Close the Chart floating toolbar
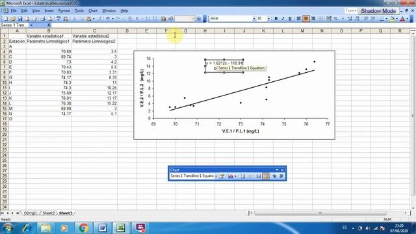Viewport: 416px width, 234px height. point(282,170)
